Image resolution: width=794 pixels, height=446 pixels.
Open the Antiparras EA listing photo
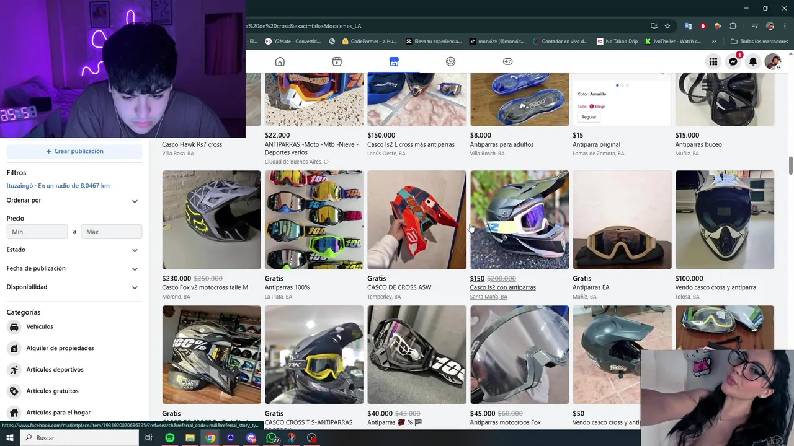click(622, 220)
